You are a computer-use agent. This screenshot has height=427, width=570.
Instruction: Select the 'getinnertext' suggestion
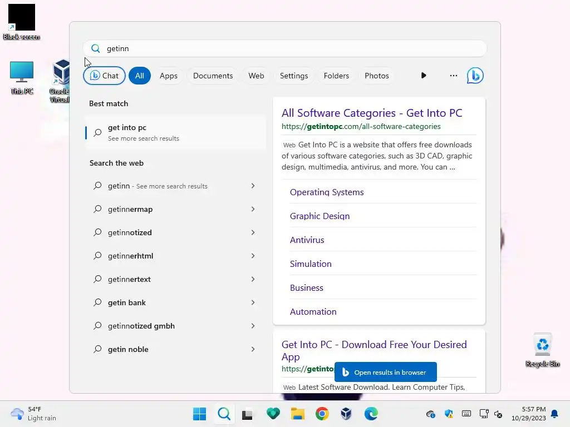(x=174, y=279)
